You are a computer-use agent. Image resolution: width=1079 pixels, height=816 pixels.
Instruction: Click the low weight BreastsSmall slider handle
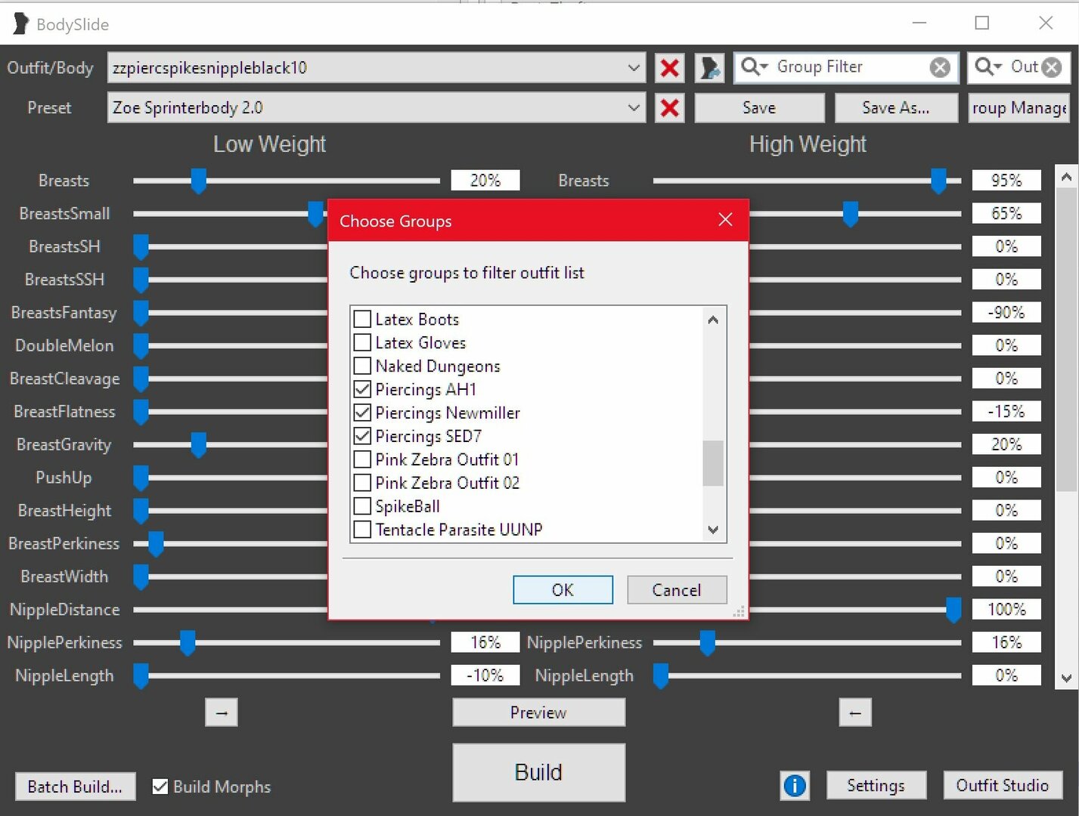[x=316, y=214]
